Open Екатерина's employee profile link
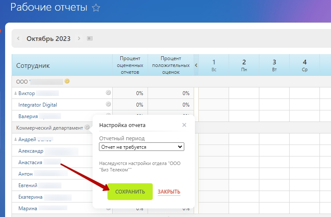 (x=31, y=197)
